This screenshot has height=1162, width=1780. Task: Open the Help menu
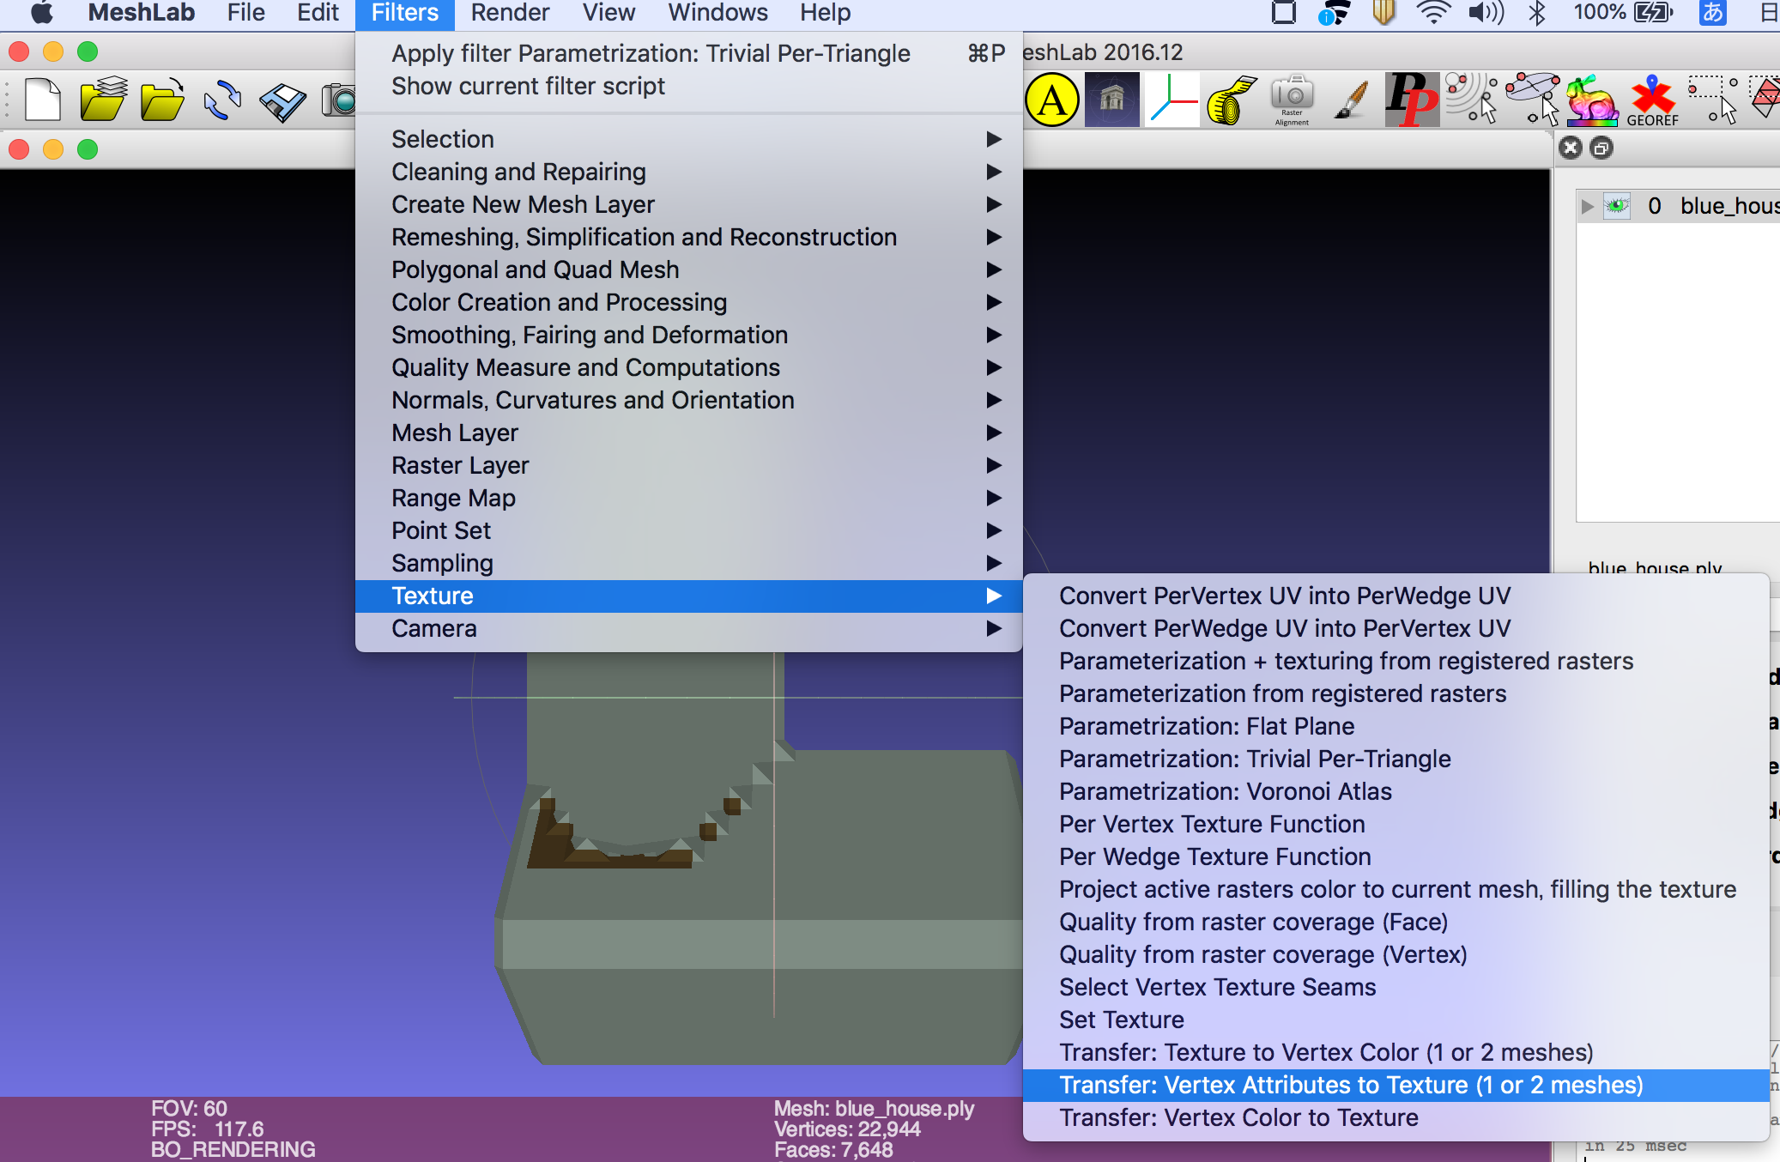[x=825, y=13]
